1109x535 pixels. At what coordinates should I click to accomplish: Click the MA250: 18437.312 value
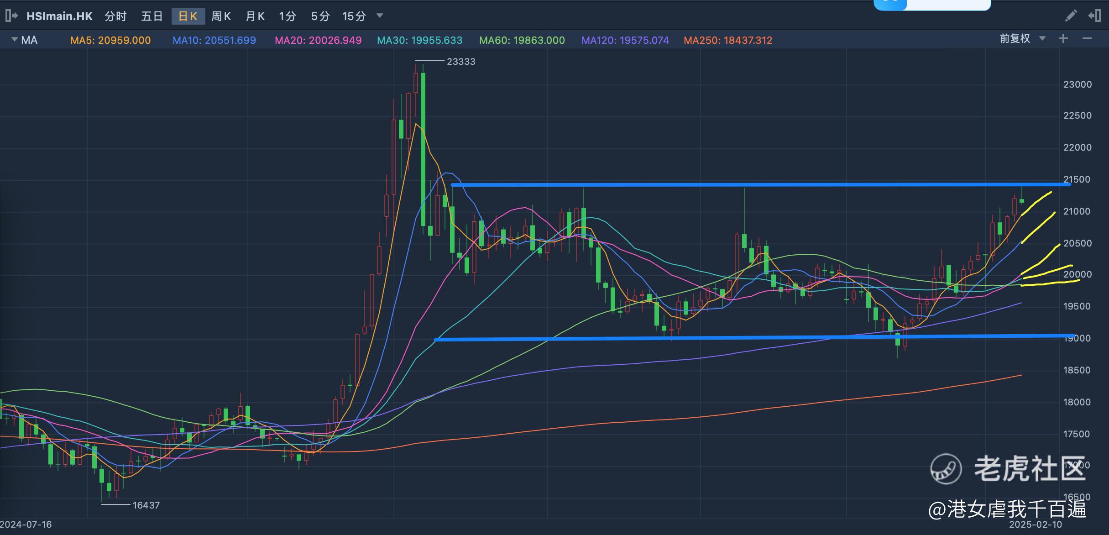click(728, 40)
